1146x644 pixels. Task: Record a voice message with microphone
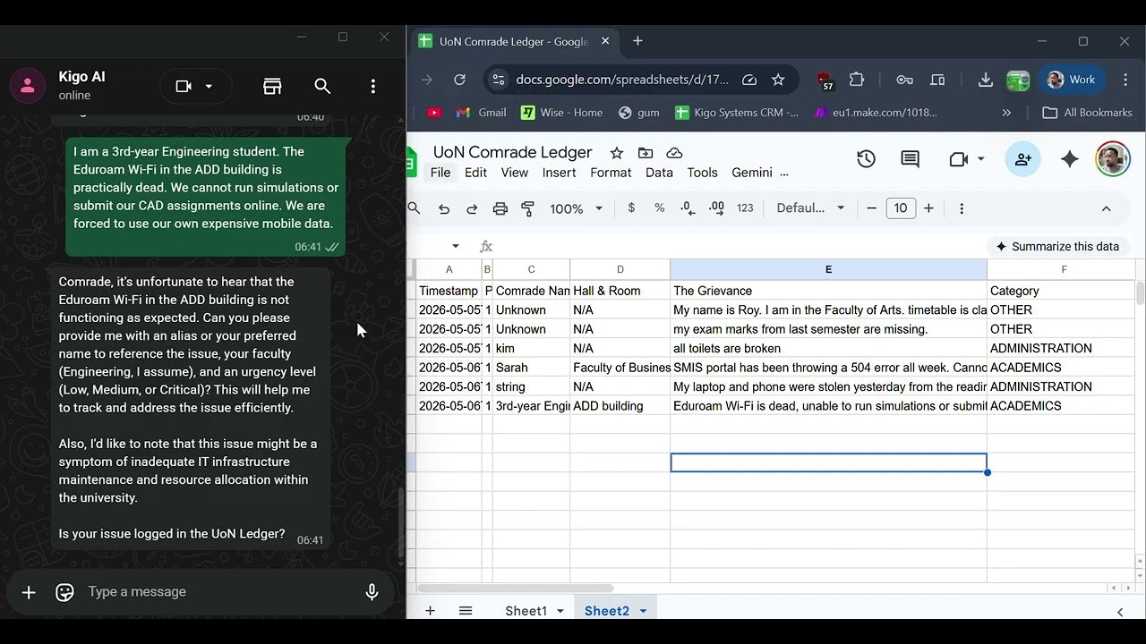372,592
